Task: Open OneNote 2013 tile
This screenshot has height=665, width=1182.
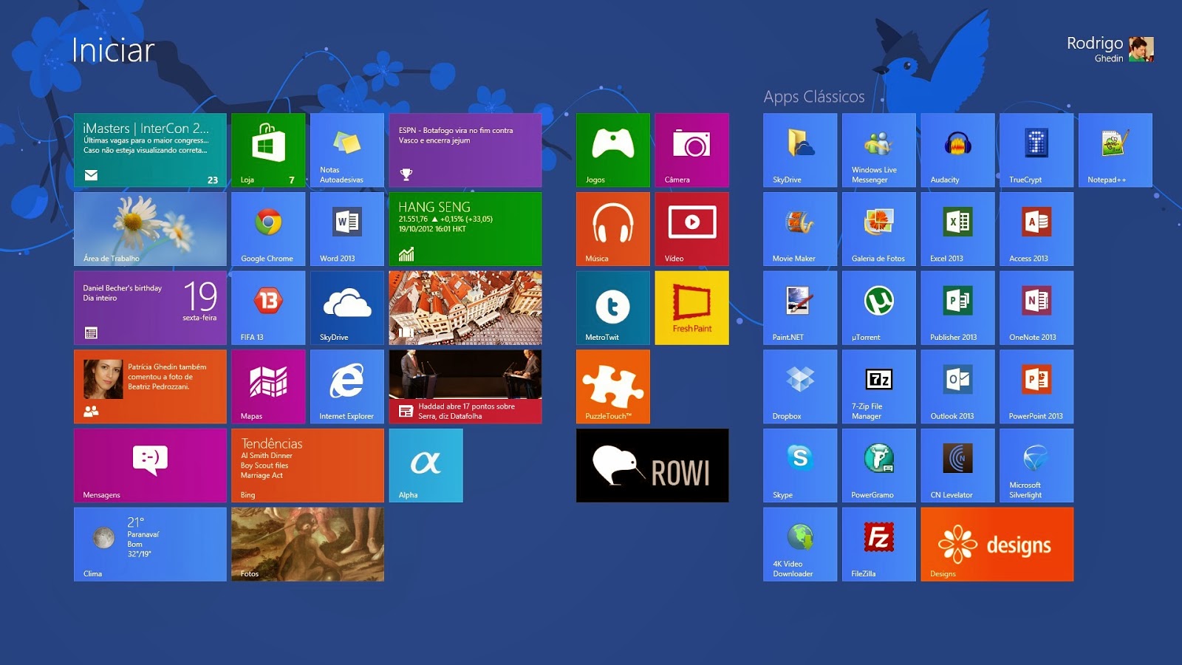Action: (1036, 308)
